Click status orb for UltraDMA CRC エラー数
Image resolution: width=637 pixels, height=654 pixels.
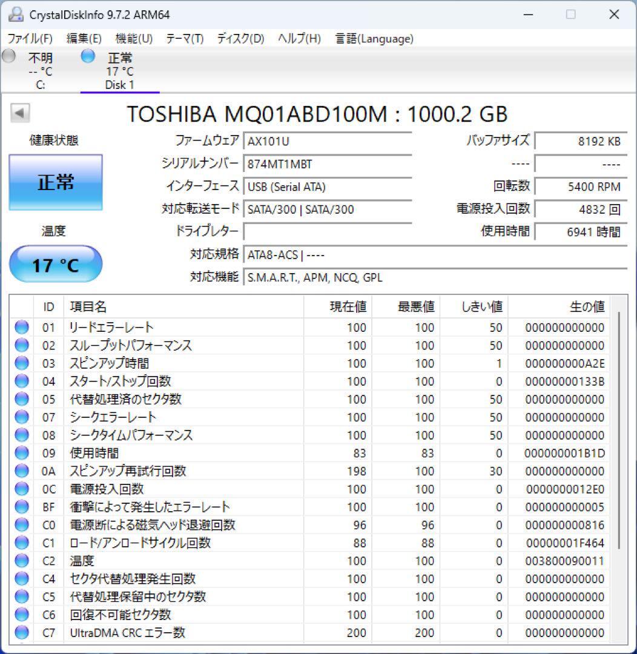tap(22, 633)
